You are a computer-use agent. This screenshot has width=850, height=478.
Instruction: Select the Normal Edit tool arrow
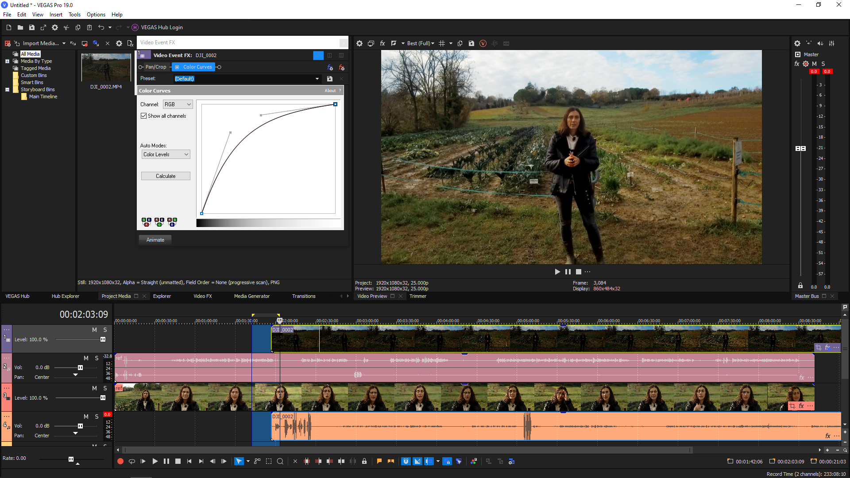tap(239, 461)
